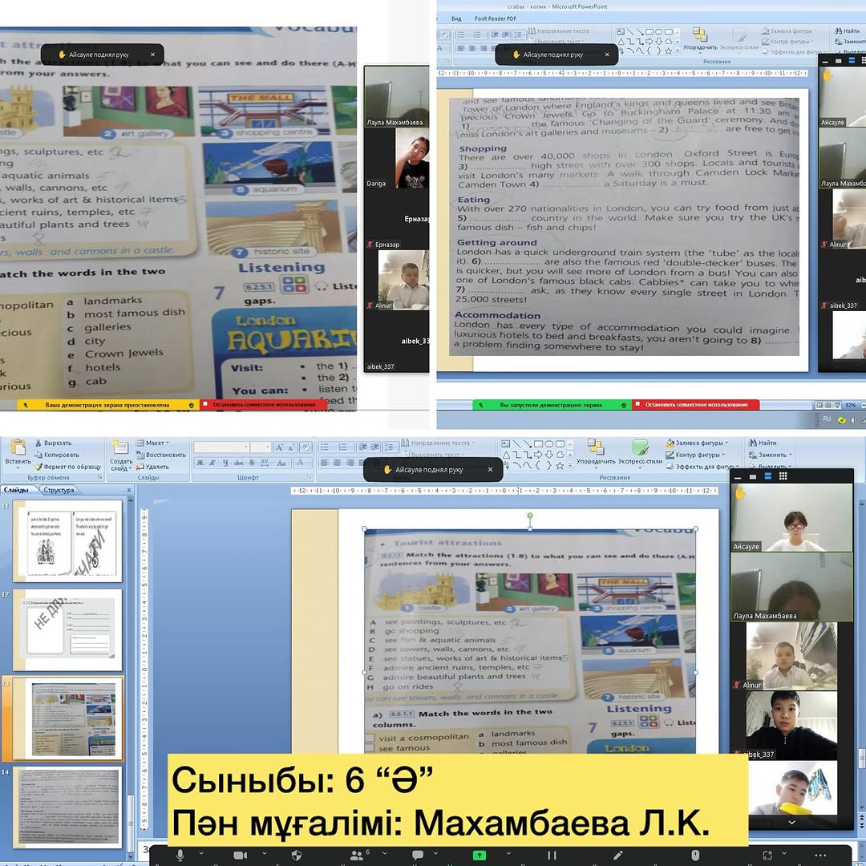Viewport: 866px width, 866px height.
Task: Pause screen share in the Zoom toolbar
Action: (x=552, y=856)
